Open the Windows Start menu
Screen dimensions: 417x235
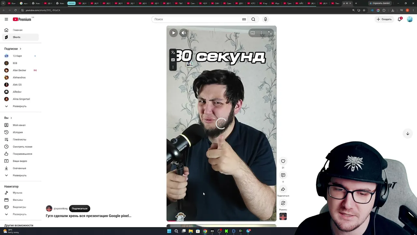169,231
